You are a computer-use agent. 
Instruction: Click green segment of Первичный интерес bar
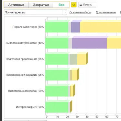[x=57, y=27]
